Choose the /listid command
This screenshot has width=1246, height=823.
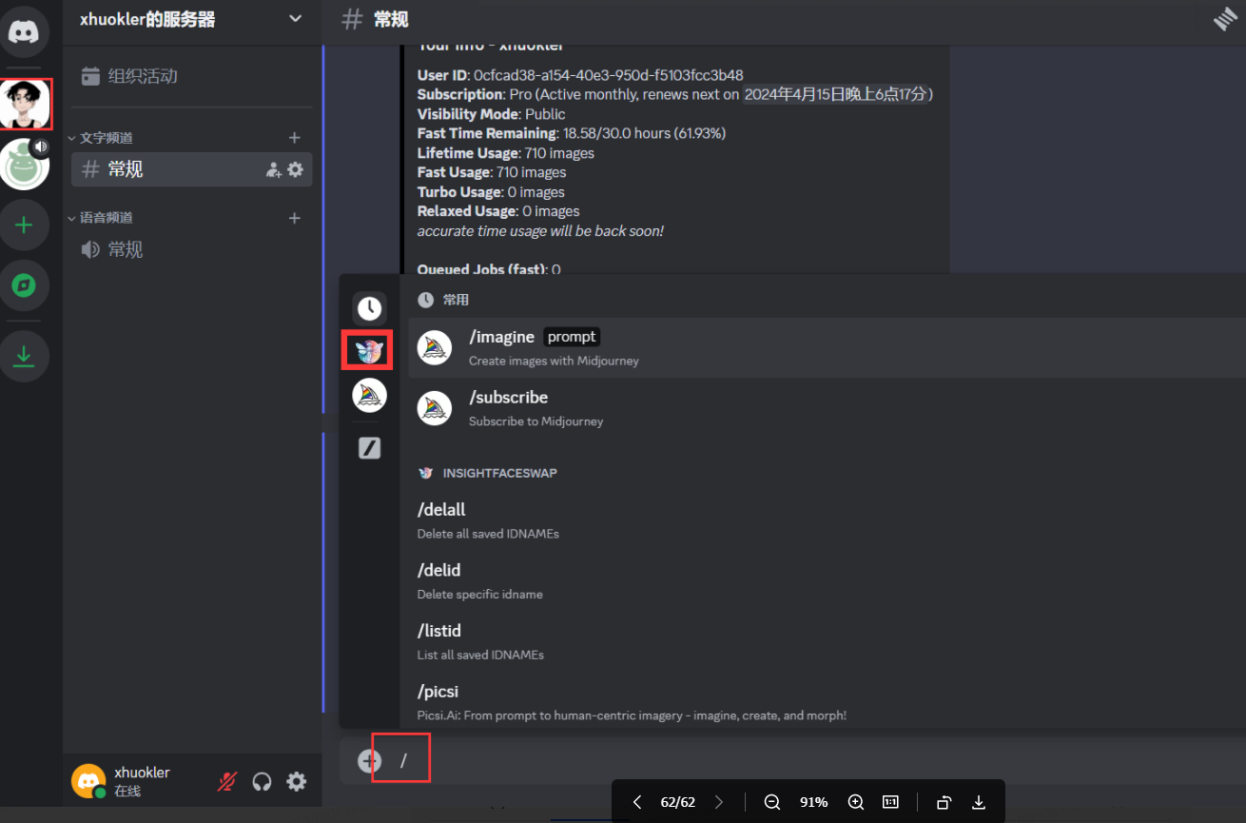coord(827,640)
